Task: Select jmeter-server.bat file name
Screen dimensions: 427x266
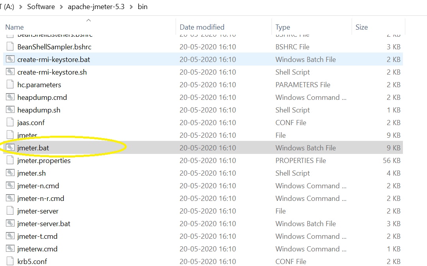Action: coord(43,223)
